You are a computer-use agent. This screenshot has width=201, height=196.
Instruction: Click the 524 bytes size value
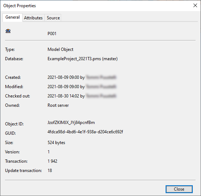56,143
